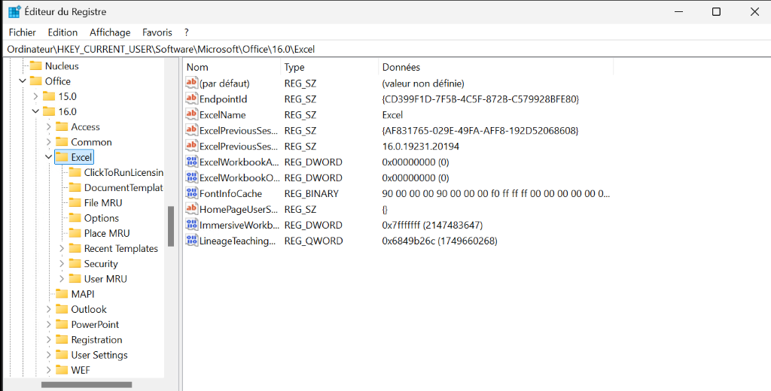771x391 pixels.
Task: Click the folder icon of Outlook key
Action: pos(62,309)
